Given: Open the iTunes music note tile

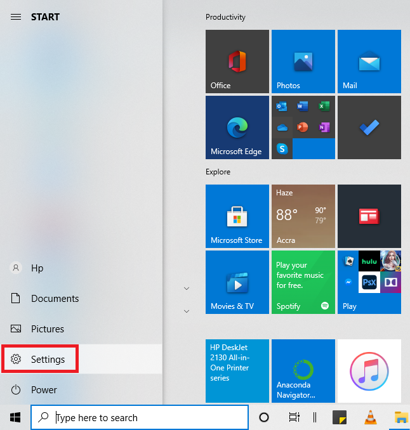Looking at the screenshot, I should [x=369, y=371].
